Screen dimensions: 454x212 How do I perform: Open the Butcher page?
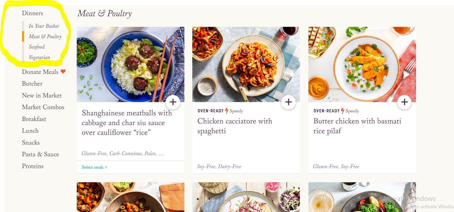click(32, 83)
